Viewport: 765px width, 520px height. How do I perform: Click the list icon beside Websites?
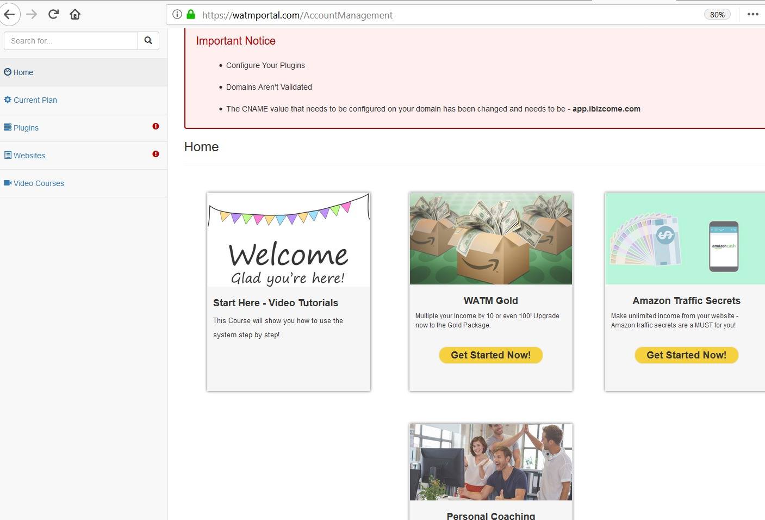point(8,155)
